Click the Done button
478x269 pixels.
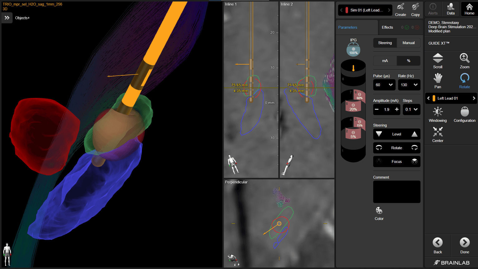tap(464, 246)
